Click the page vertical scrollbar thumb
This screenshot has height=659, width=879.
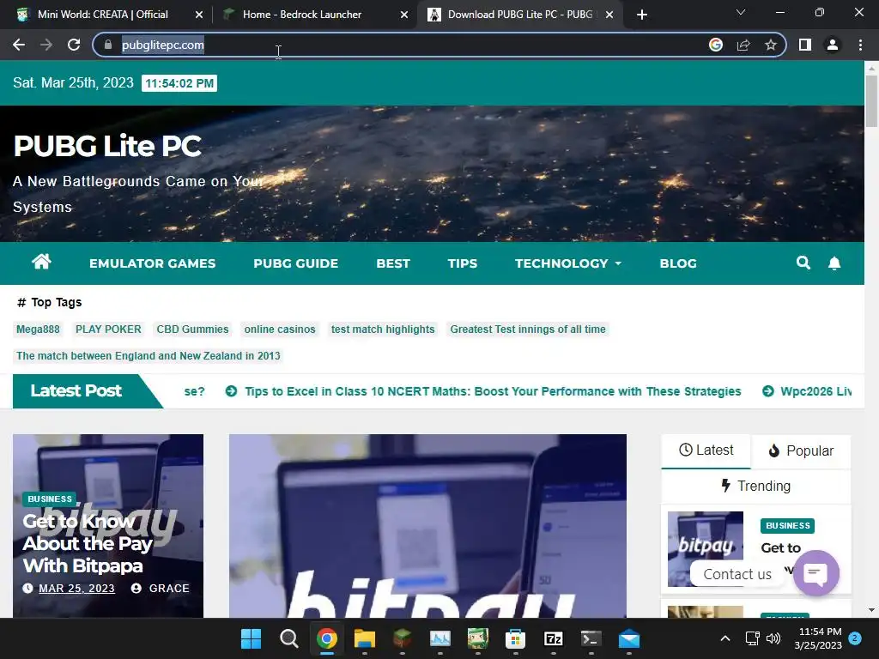click(871, 101)
